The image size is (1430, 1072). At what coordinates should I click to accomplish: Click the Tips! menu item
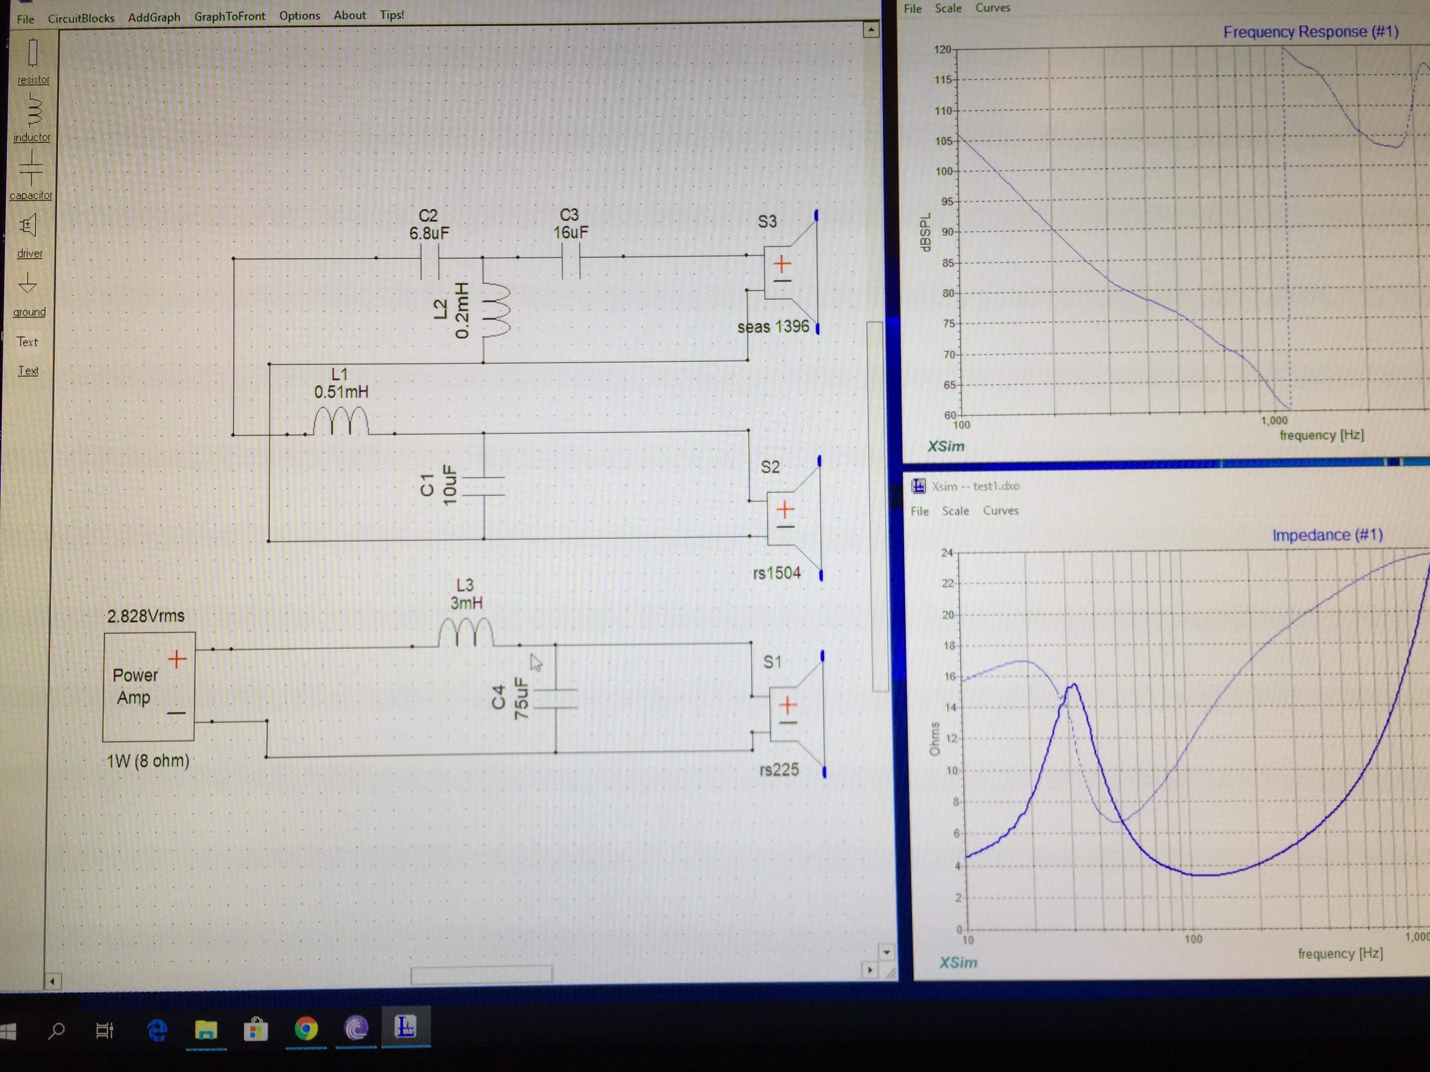pos(392,15)
